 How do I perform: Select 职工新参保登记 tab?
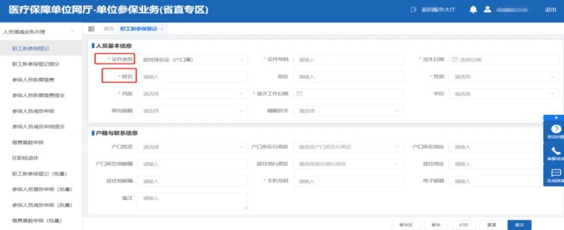click(x=138, y=29)
